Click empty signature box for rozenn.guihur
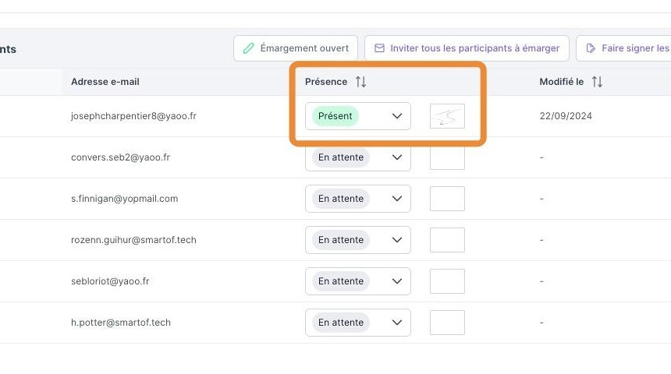Viewport: 671px width, 374px height. pyautogui.click(x=447, y=240)
